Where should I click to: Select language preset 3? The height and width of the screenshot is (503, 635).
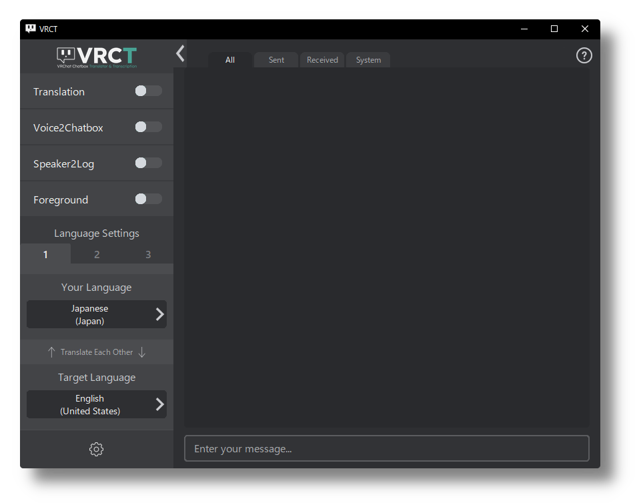point(148,254)
